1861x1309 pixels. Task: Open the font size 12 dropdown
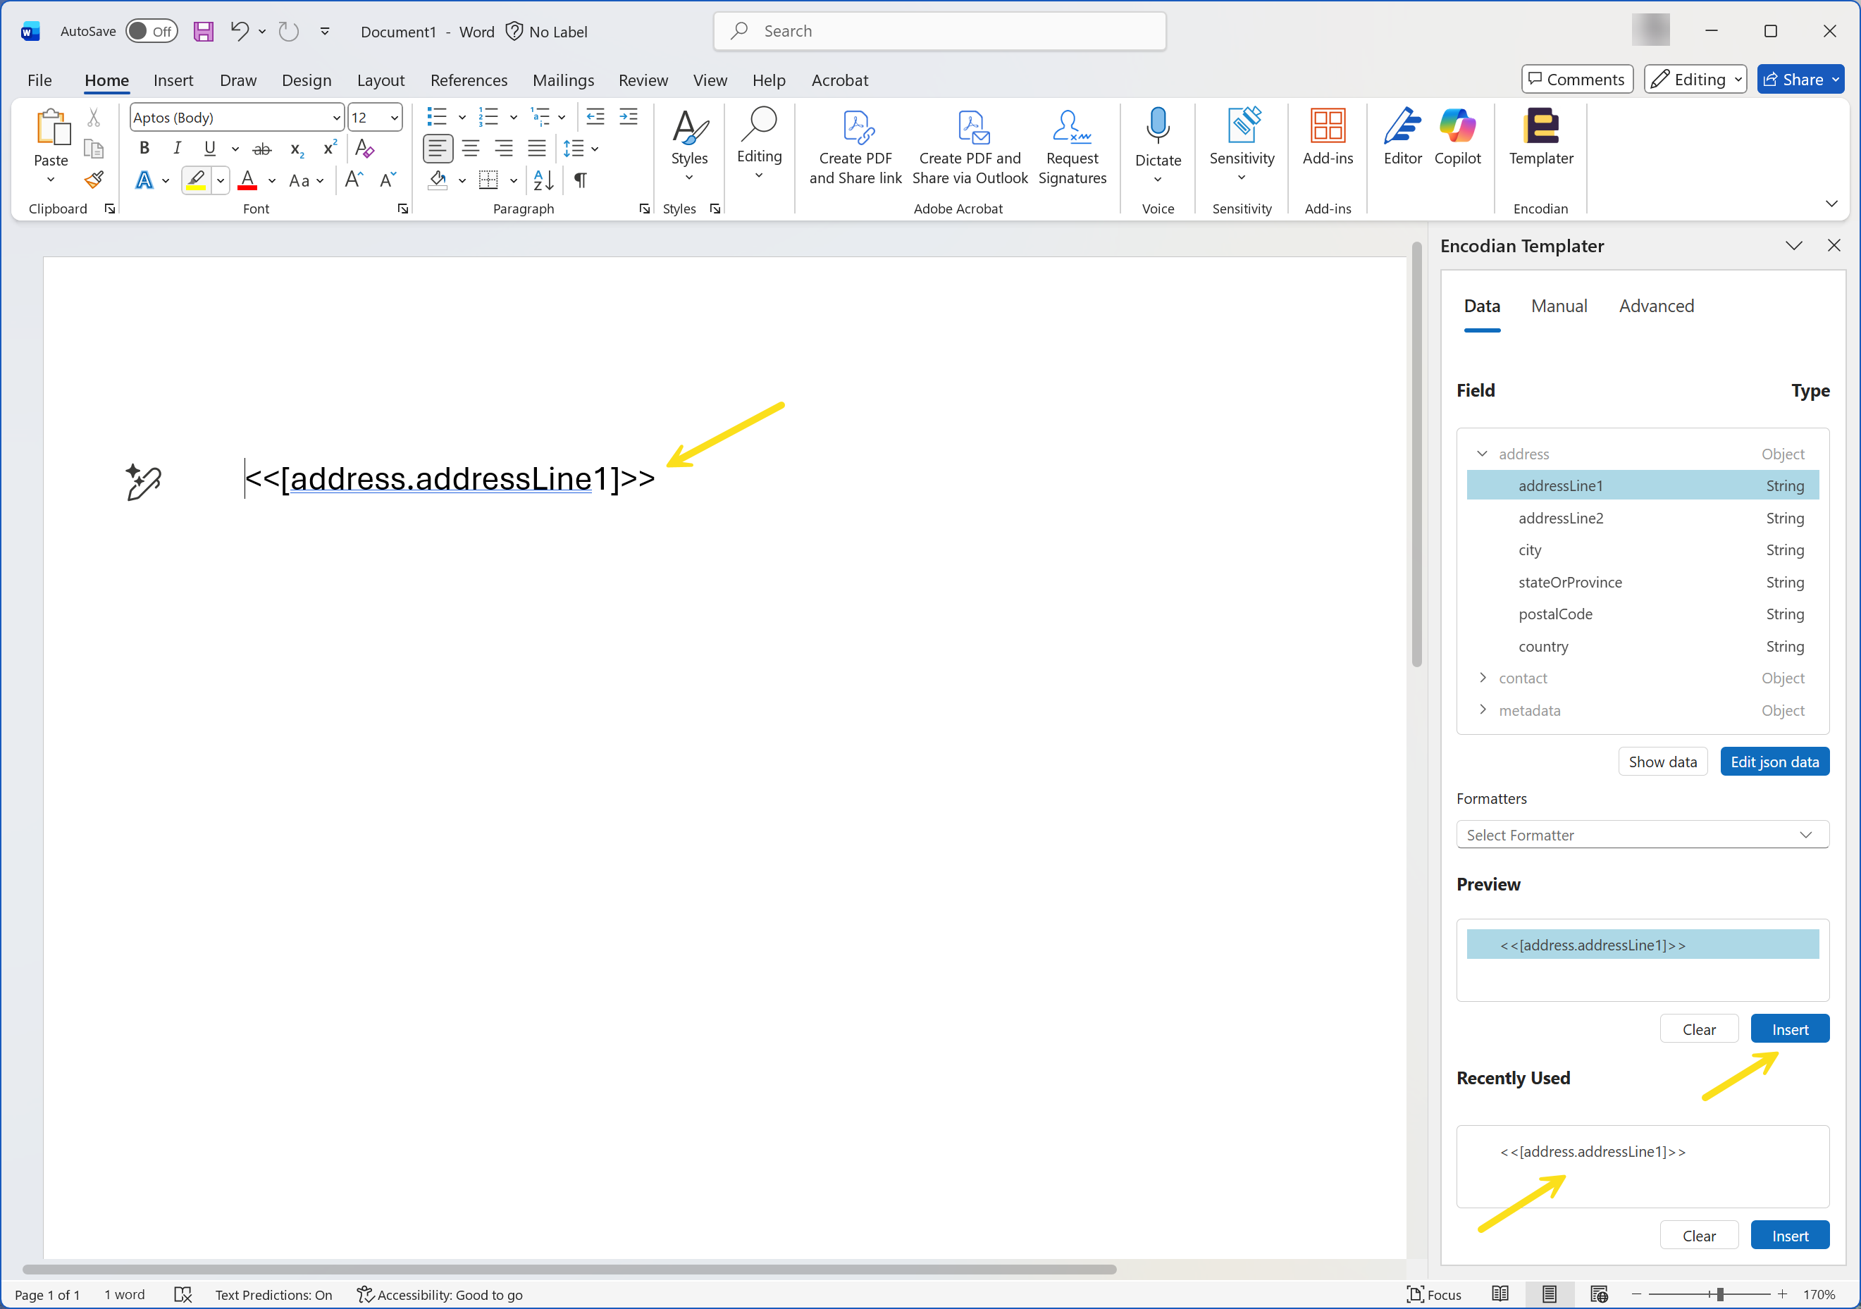(394, 118)
